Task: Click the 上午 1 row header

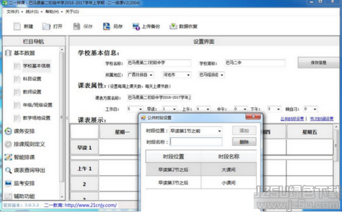Action: click(x=84, y=168)
